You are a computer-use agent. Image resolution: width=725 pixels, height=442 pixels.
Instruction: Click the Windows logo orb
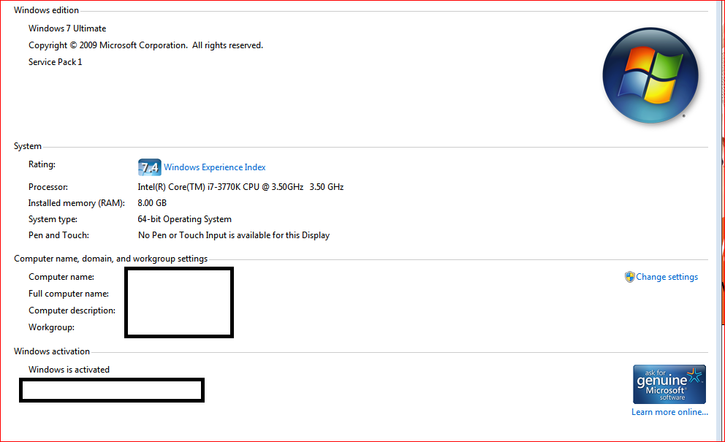(650, 75)
